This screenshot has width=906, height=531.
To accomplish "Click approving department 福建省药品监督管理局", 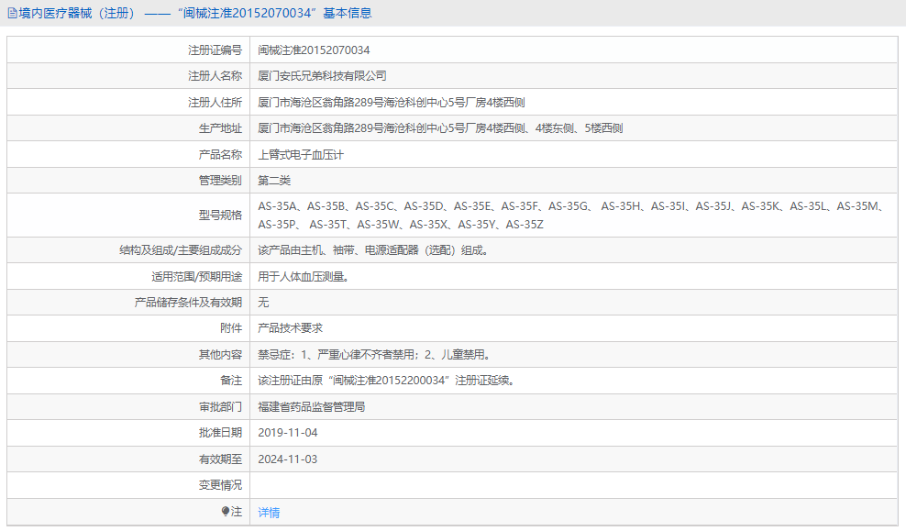I will point(312,407).
